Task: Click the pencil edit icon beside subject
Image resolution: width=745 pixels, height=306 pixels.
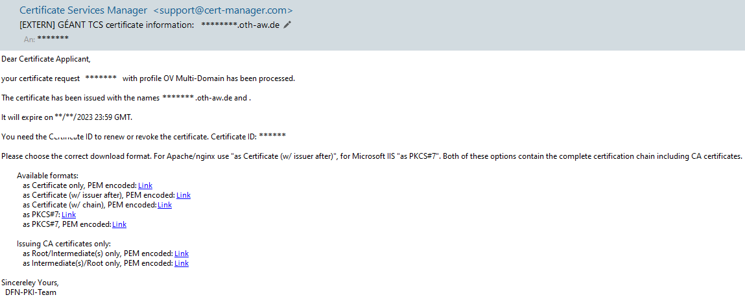Action: click(x=287, y=25)
